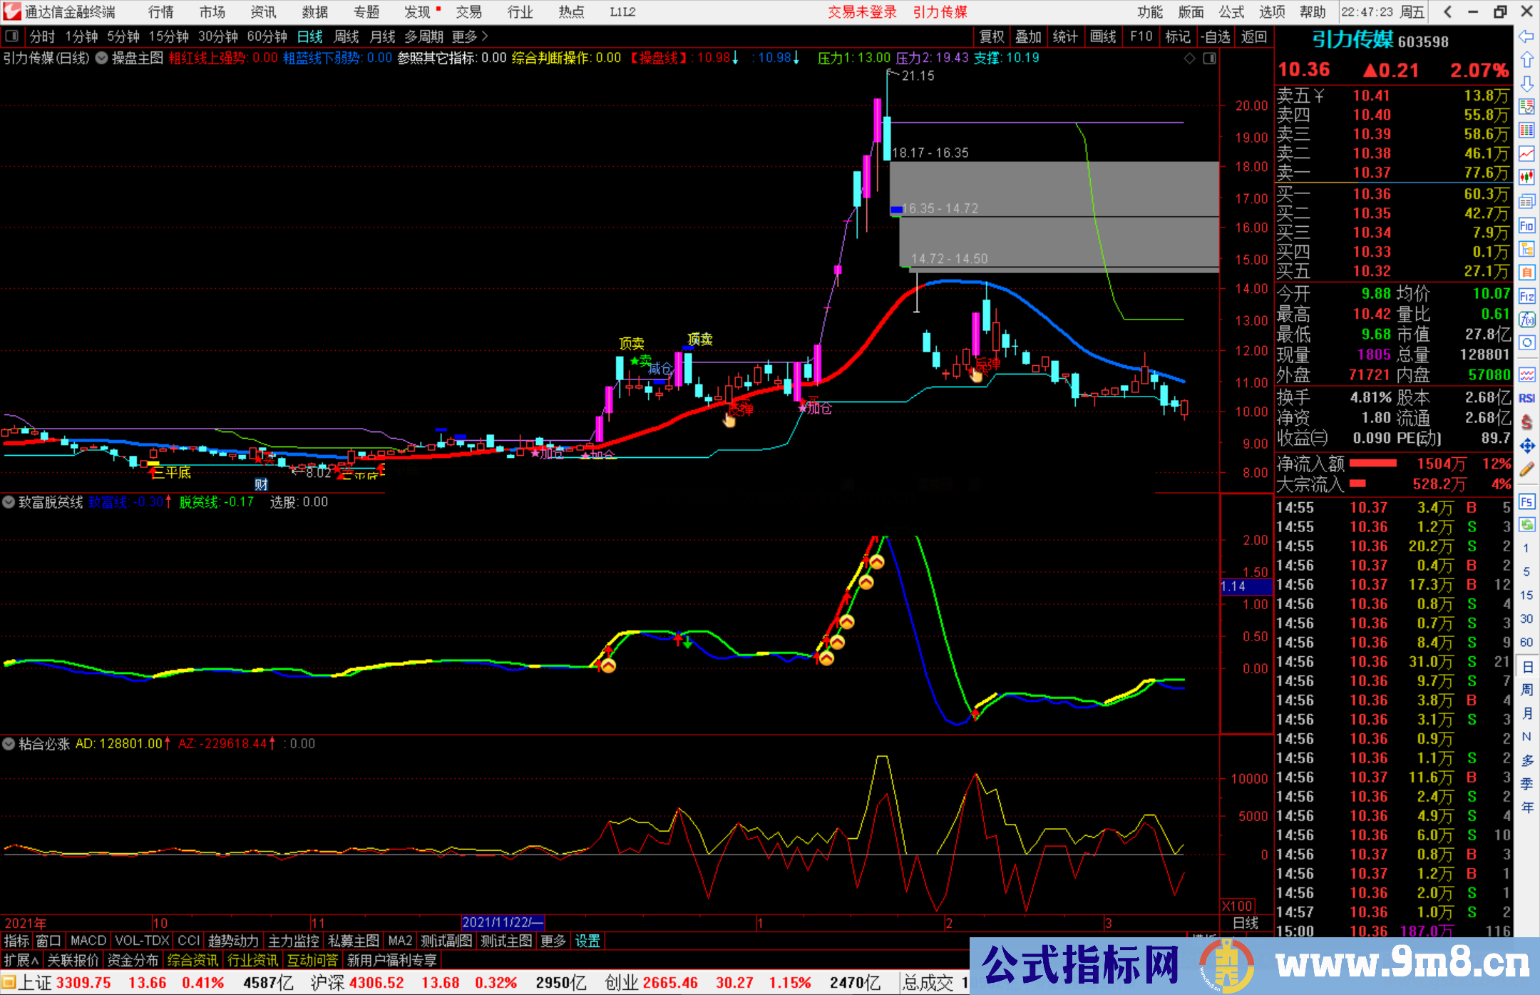This screenshot has height=995, width=1540.
Task: Click the candlestick chart sidebar icon
Action: (x=1526, y=177)
